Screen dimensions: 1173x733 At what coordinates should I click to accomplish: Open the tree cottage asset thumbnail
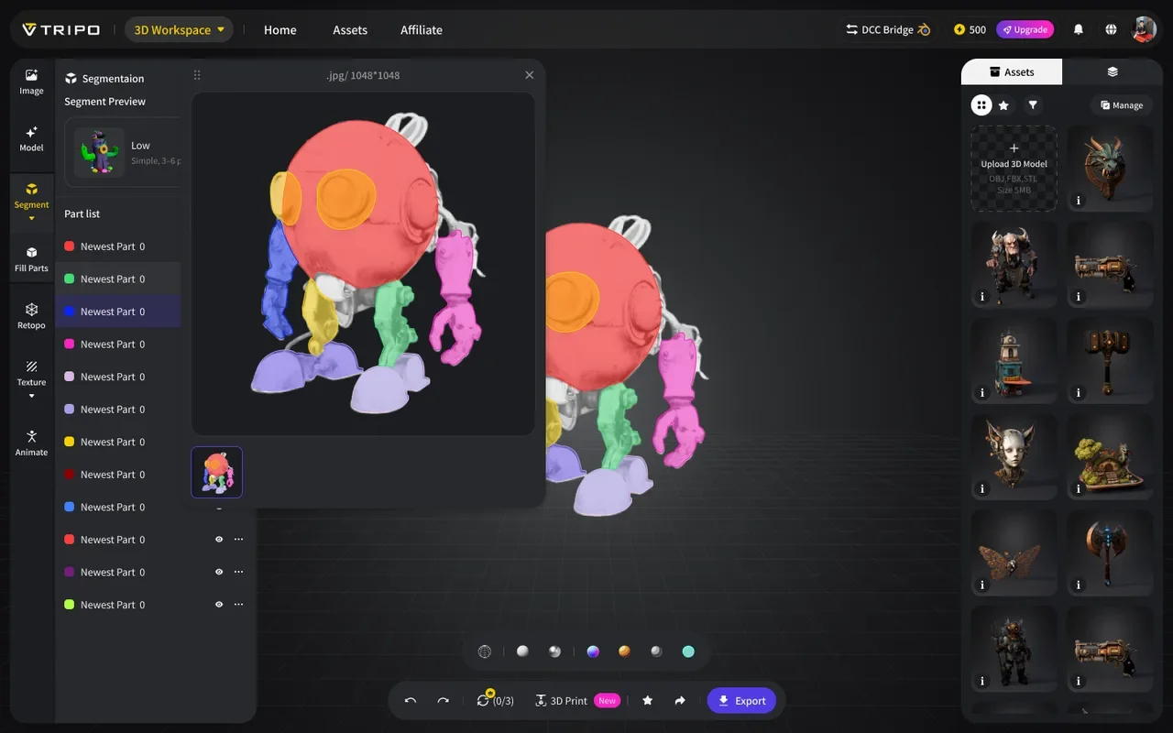click(x=1110, y=455)
